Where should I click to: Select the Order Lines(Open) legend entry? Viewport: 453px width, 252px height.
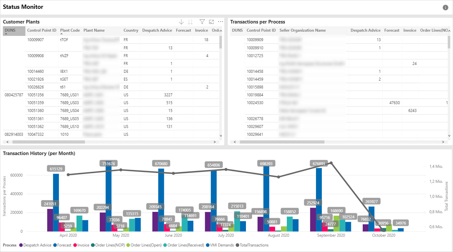(144, 245)
